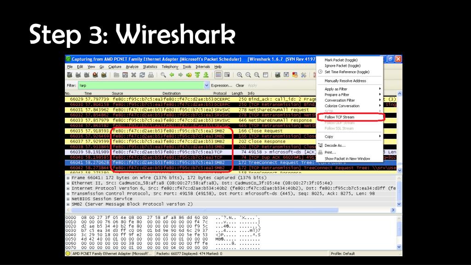
Task: Click the Expression… button
Action: (221, 86)
